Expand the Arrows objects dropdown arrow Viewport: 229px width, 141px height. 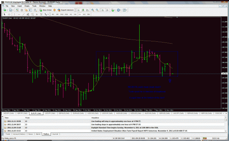48,14
